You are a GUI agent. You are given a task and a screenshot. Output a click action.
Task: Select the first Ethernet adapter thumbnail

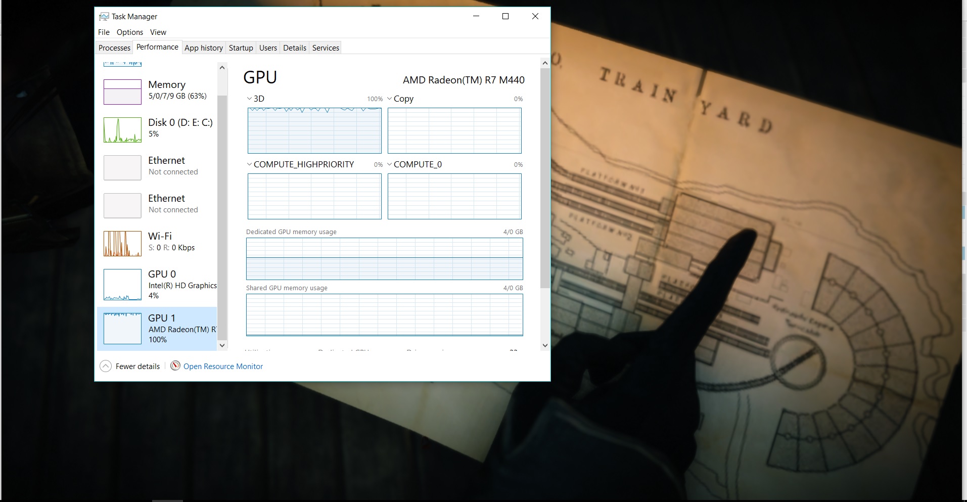click(122, 168)
